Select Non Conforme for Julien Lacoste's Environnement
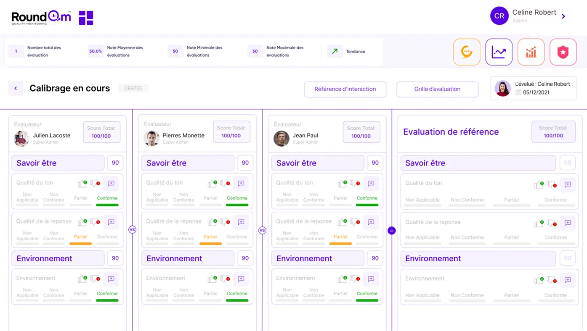This screenshot has width=587, height=331. (54, 295)
